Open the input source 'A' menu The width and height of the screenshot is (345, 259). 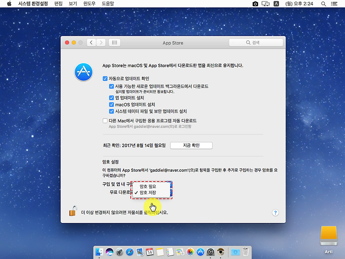[276, 4]
